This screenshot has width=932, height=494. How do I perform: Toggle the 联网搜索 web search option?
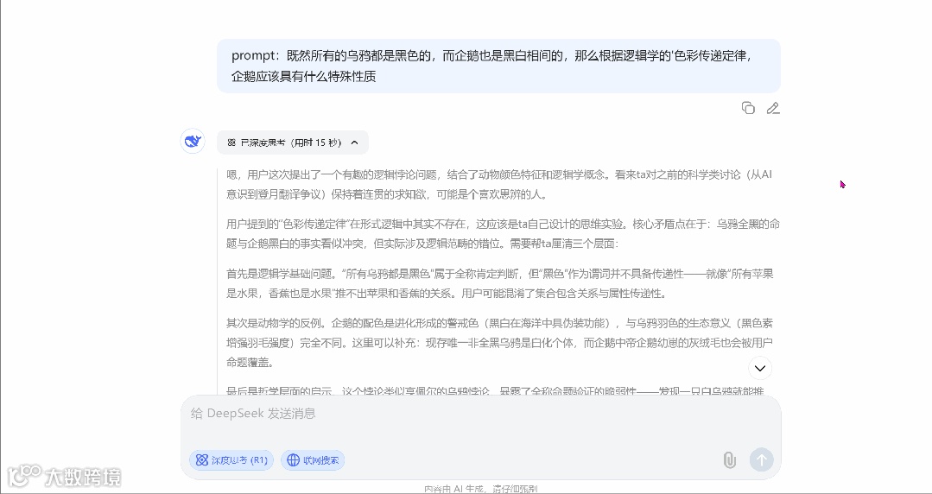(313, 460)
